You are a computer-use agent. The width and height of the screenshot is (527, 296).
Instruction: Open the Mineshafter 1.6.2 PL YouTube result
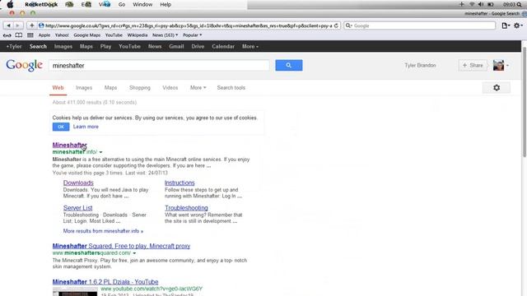coord(105,282)
